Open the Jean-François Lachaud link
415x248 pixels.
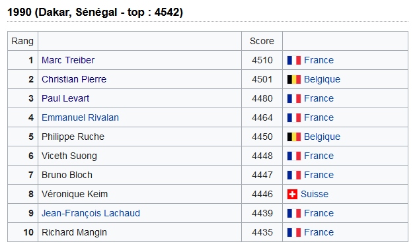coord(91,214)
